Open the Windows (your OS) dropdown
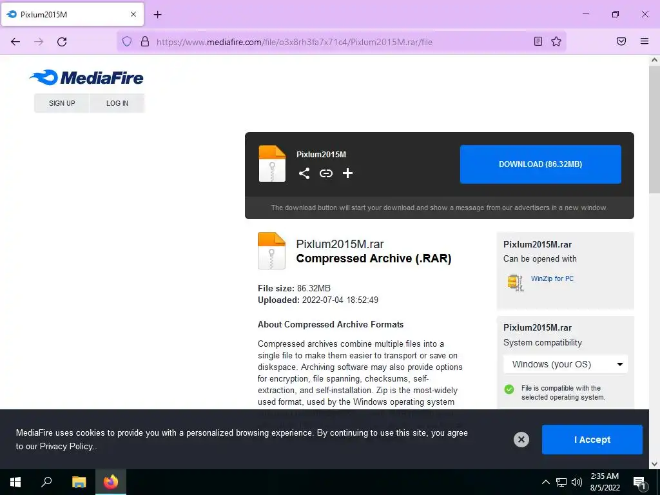The width and height of the screenshot is (660, 495). (x=565, y=364)
